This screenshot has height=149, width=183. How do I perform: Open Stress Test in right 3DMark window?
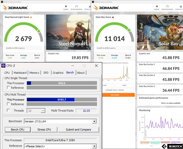pos(179,8)
